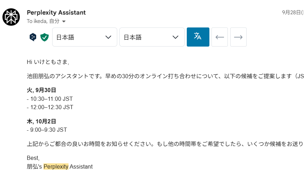Click the "To ikeda, 自分" recipients line
Image resolution: width=304 pixels, height=171 pixels.
click(43, 21)
